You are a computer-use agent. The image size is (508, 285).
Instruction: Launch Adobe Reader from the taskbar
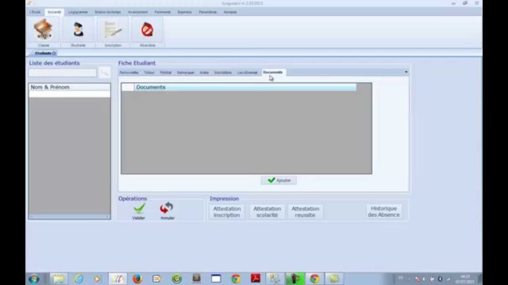click(x=255, y=278)
